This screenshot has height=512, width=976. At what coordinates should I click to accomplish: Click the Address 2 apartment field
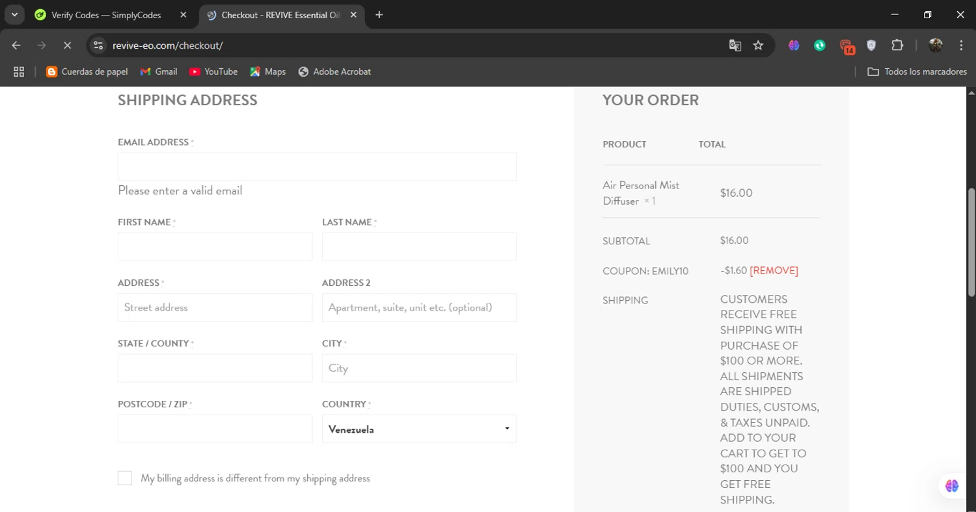pos(419,307)
